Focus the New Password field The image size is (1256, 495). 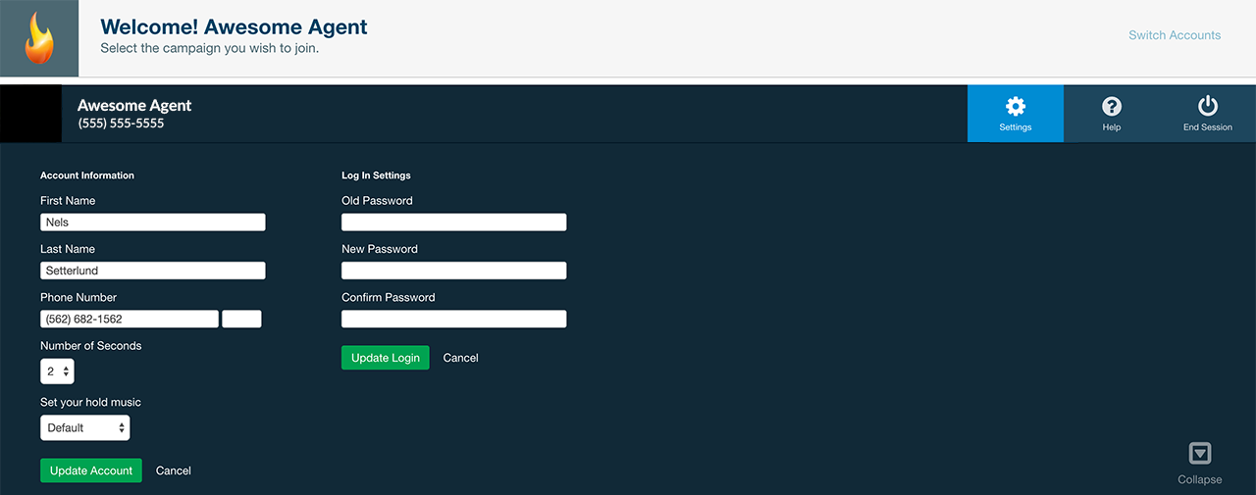pos(454,271)
